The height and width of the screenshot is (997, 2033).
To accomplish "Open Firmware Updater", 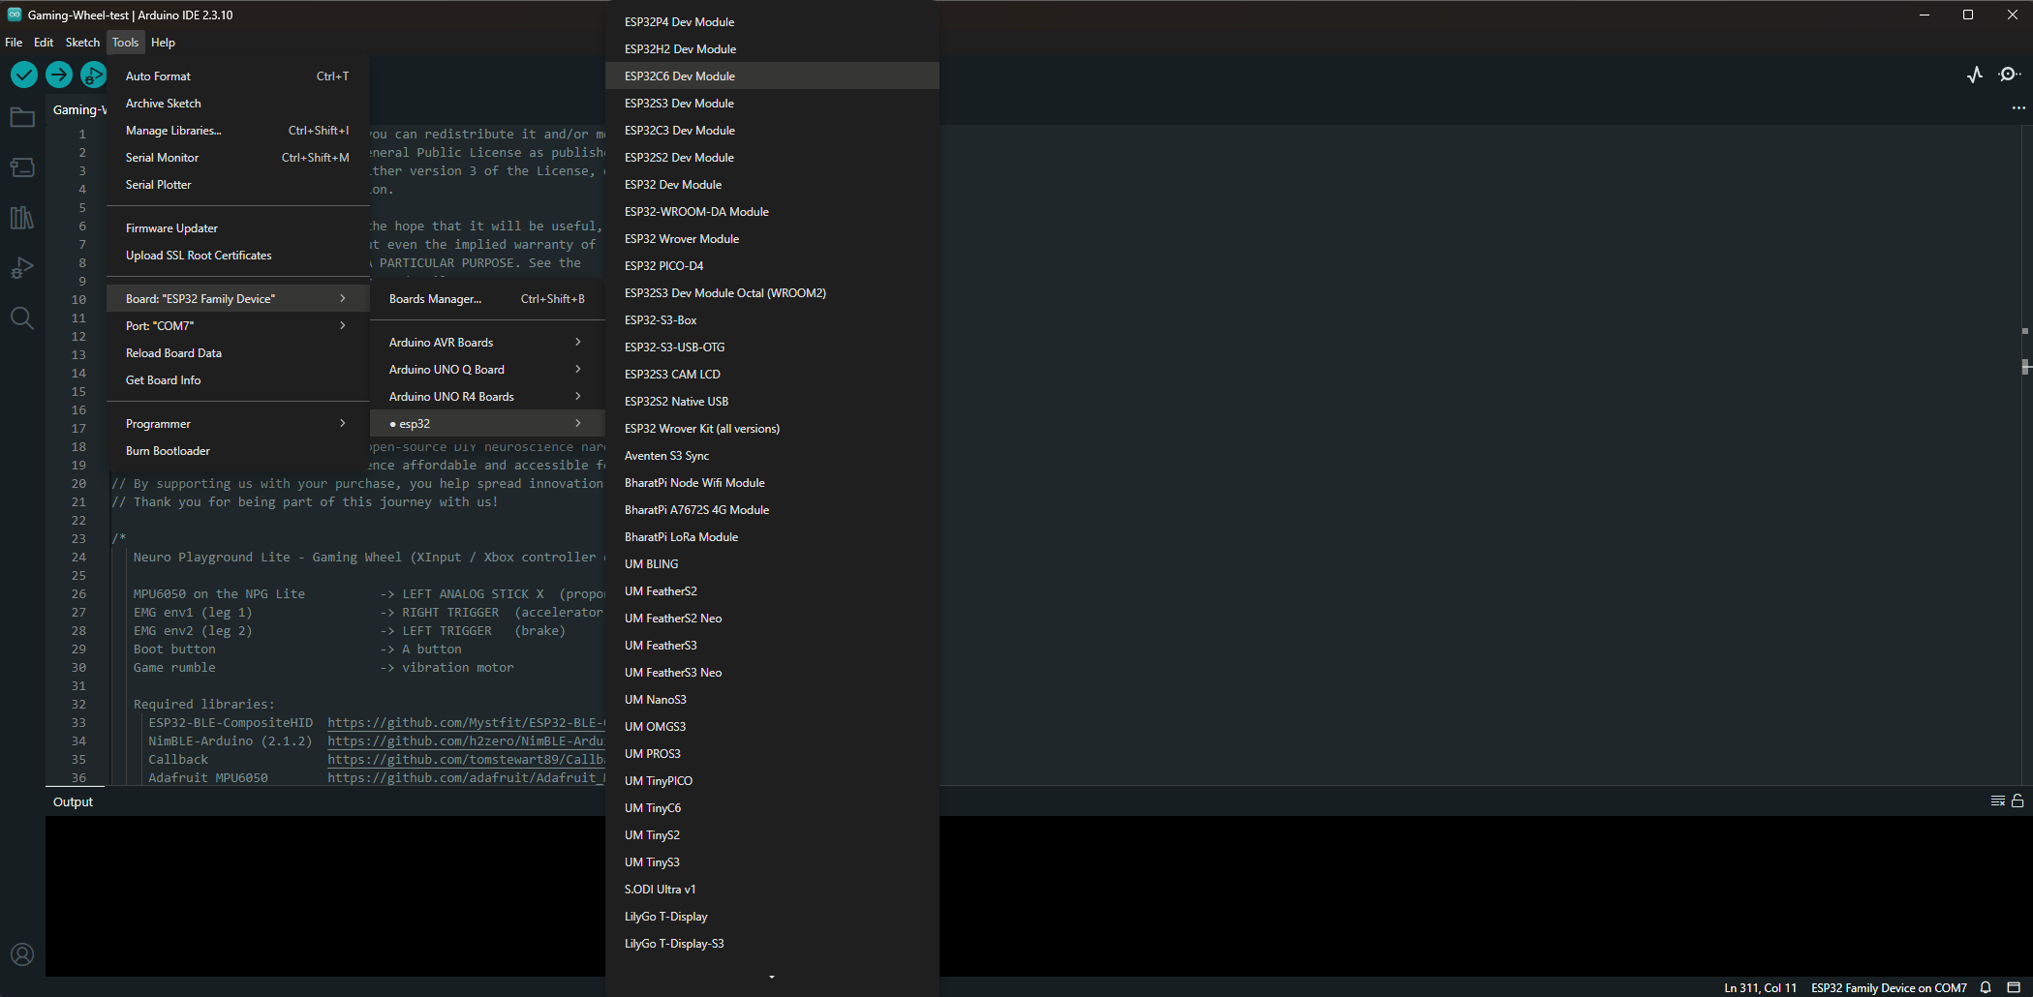I will click(238, 227).
